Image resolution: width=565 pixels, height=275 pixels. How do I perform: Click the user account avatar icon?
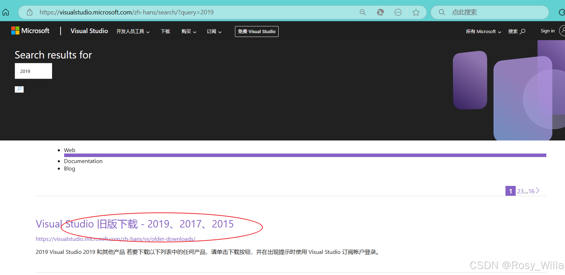[563, 31]
